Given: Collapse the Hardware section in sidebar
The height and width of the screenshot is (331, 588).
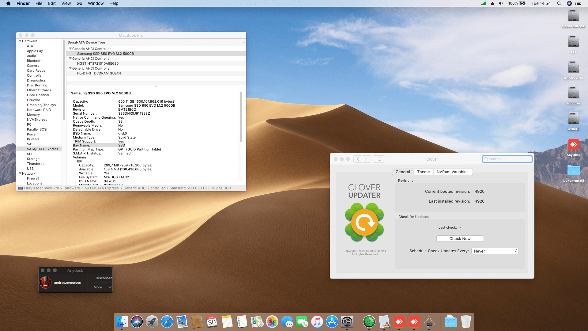Looking at the screenshot, I should [20, 41].
